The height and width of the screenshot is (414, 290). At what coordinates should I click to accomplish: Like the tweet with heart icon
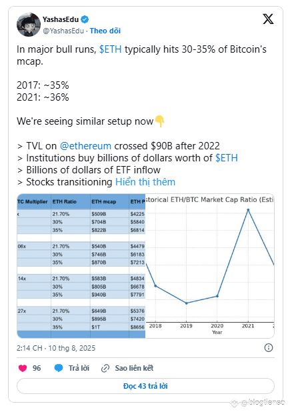point(23,368)
